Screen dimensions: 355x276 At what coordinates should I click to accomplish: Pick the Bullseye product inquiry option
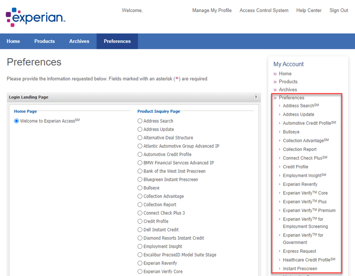[x=140, y=188]
